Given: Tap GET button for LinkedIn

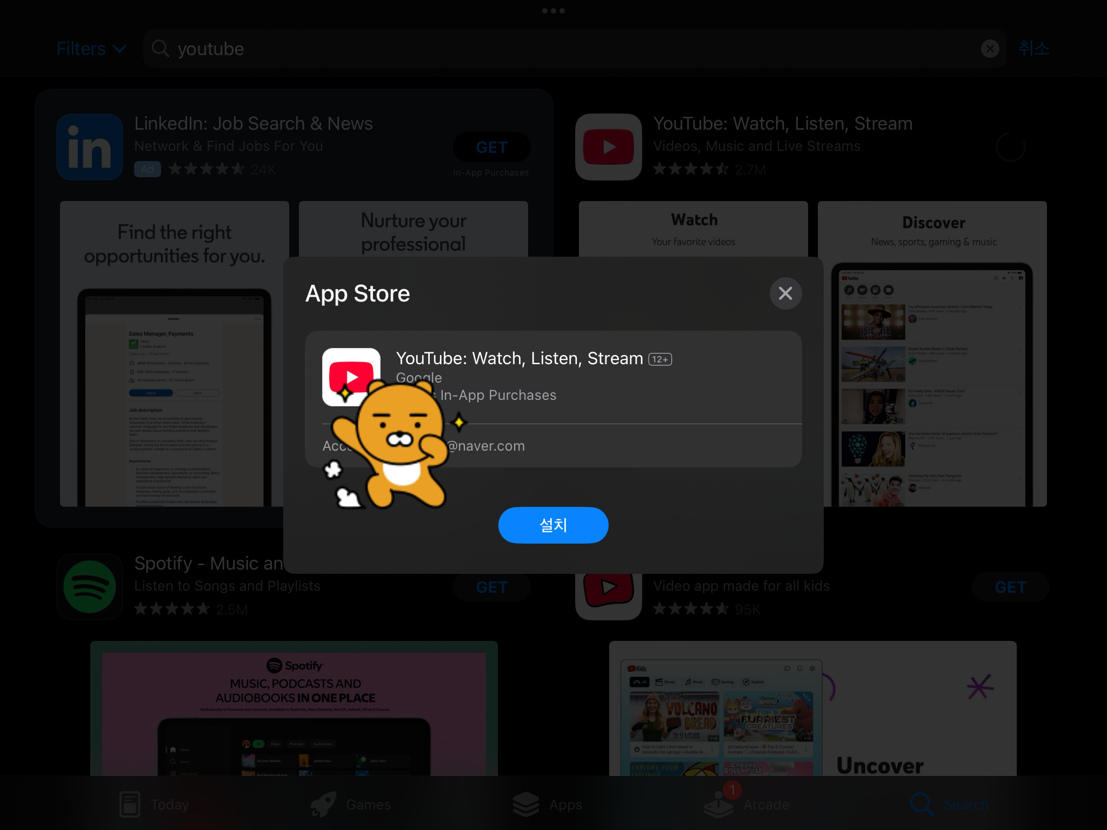Looking at the screenshot, I should coord(491,147).
